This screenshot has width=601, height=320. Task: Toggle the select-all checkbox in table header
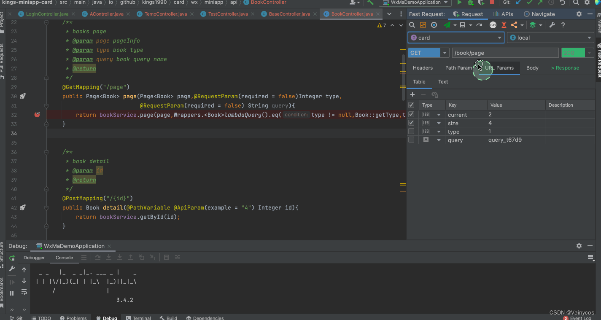(411, 105)
